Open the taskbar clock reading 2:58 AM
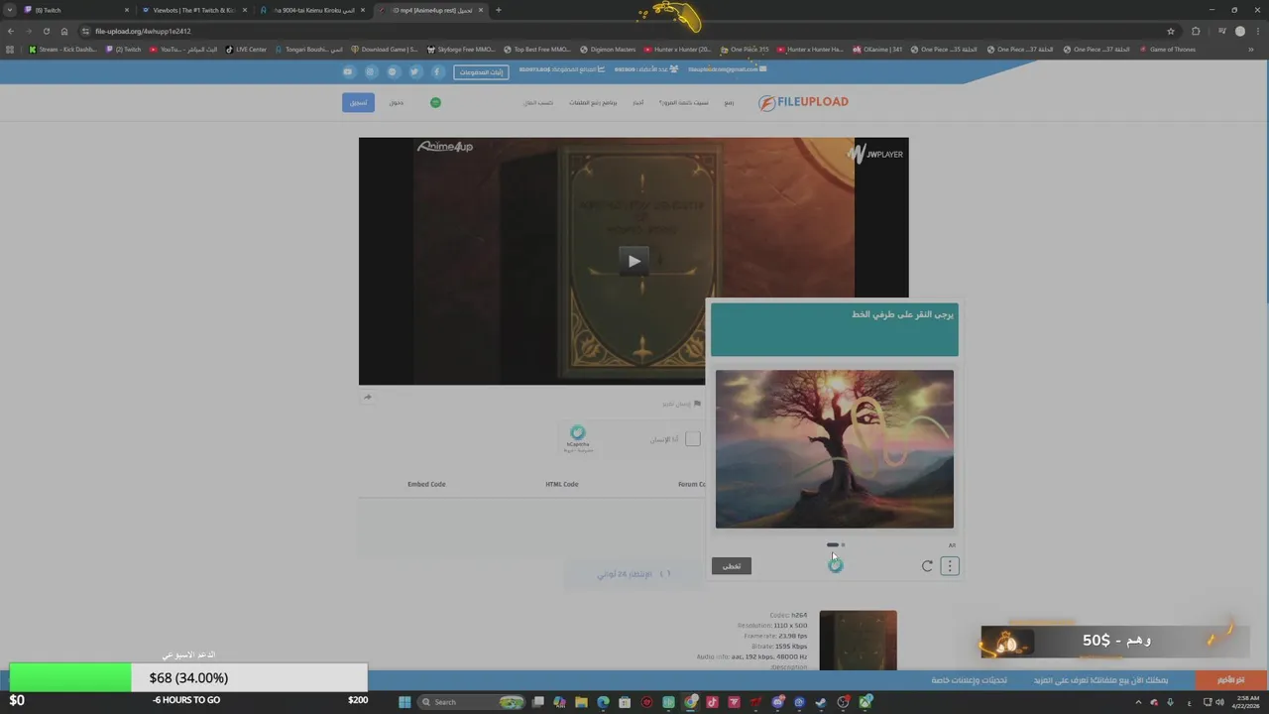The image size is (1269, 714). [x=1244, y=702]
